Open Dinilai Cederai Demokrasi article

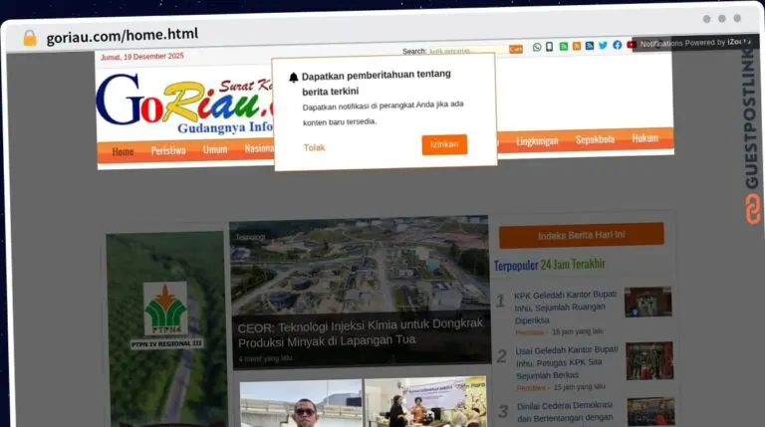tap(565, 411)
